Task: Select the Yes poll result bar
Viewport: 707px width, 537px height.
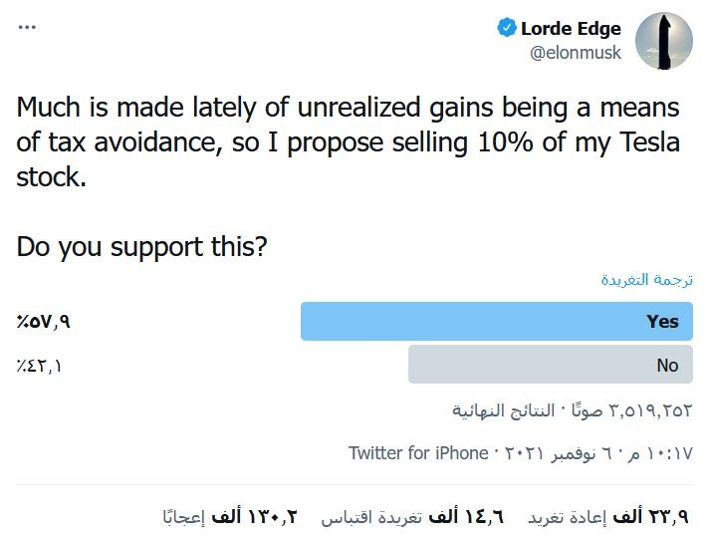Action: point(497,321)
